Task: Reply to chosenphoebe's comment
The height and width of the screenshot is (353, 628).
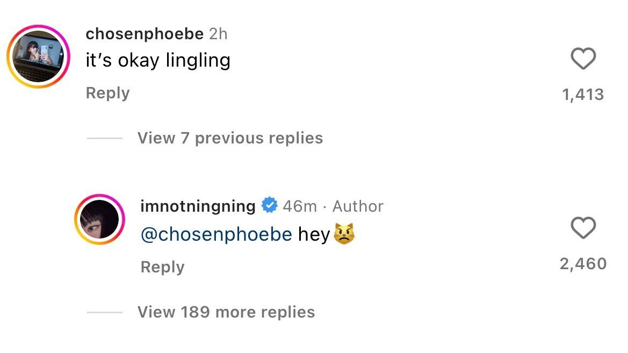Action: (x=107, y=93)
